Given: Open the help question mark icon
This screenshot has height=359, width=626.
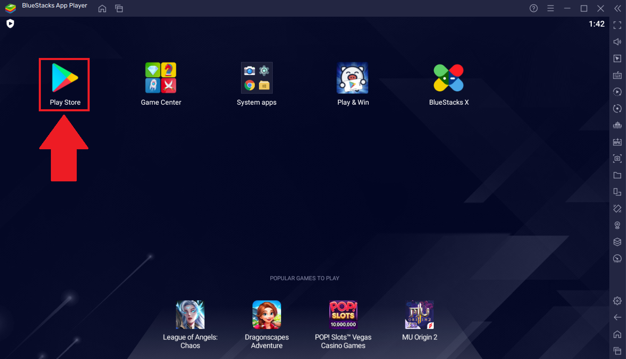Looking at the screenshot, I should (533, 8).
